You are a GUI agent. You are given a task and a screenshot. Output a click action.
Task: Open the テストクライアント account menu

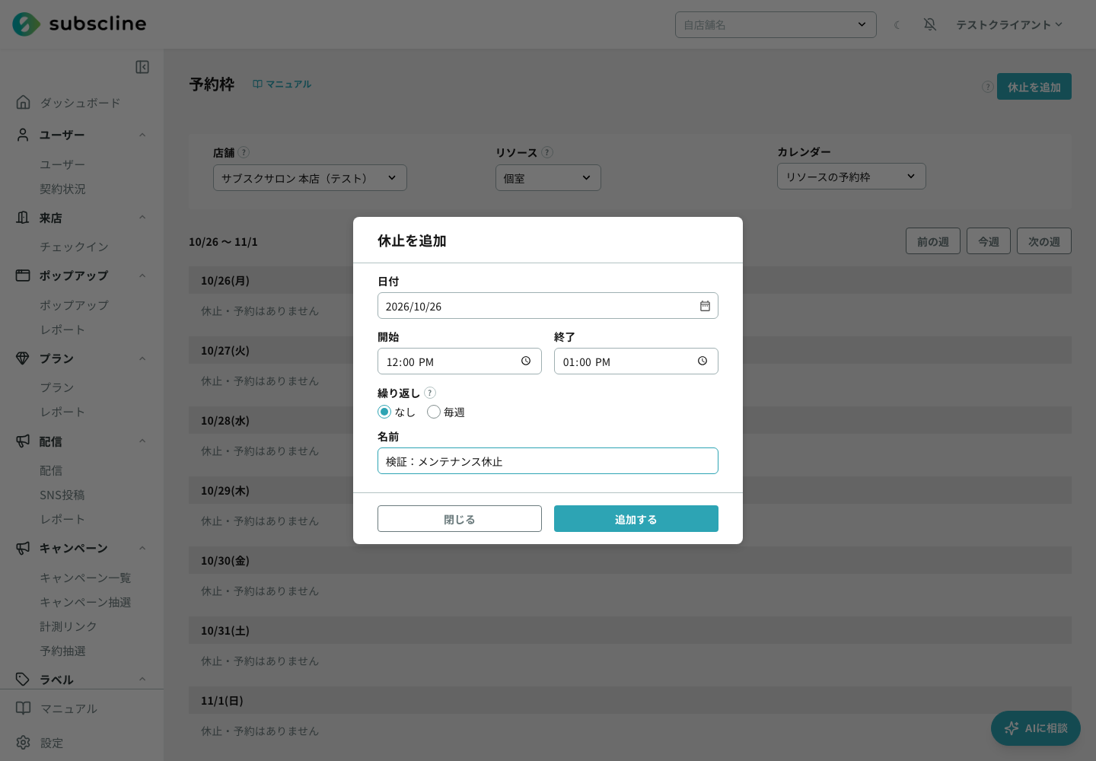1009,24
